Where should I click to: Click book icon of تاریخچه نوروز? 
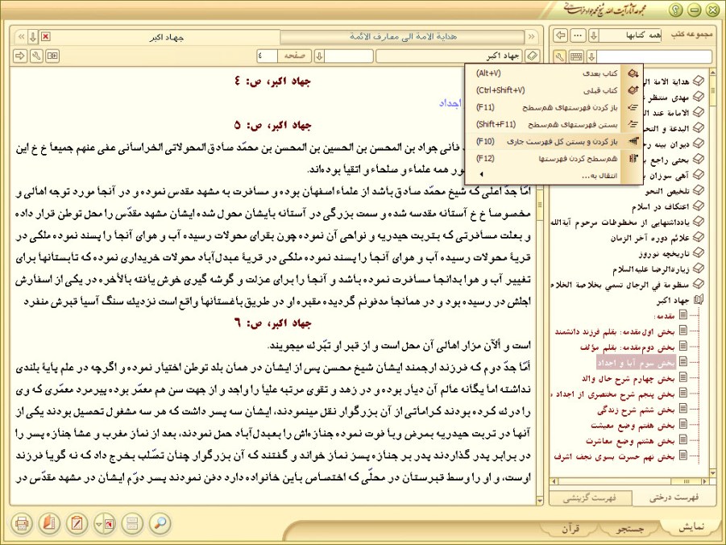tap(699, 252)
